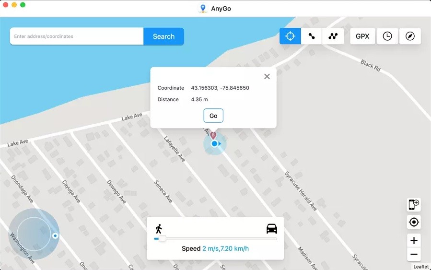Zoom in the map with plus
Screen dimensions: 431x270
414,241
